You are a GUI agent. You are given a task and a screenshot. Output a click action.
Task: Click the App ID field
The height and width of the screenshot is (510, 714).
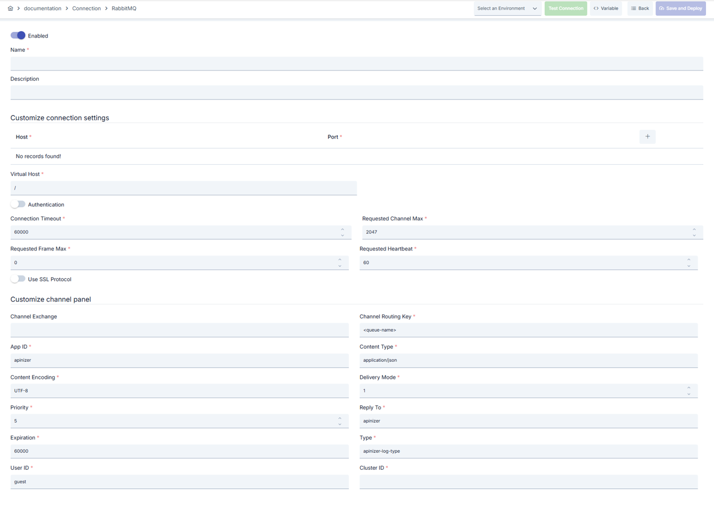[179, 360]
